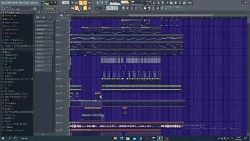Mute Track 9 with its green switch
This screenshot has height=141, width=250.
pyautogui.click(x=68, y=84)
